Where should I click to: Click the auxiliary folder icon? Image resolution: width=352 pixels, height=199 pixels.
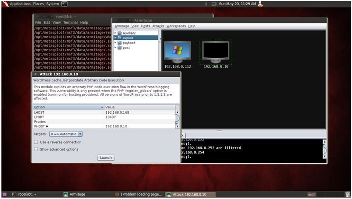[120, 33]
